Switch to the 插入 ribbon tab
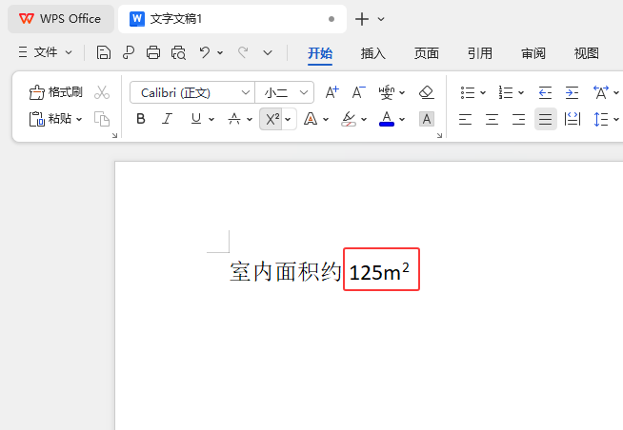This screenshot has width=623, height=430. 373,52
